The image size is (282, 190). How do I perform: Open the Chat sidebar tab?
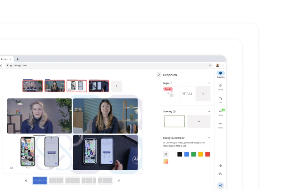(x=221, y=112)
